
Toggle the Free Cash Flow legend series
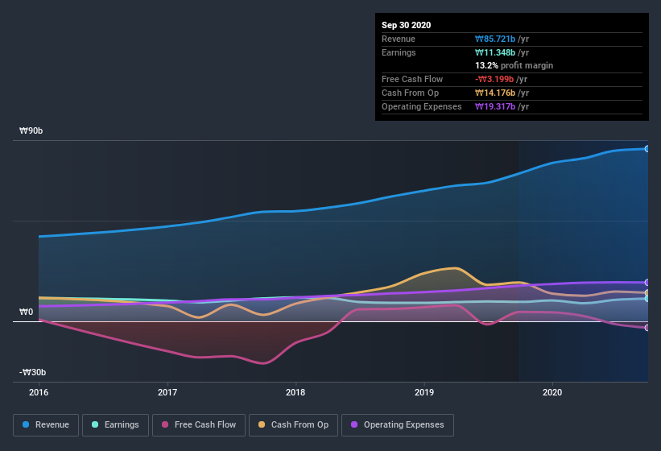[199, 425]
